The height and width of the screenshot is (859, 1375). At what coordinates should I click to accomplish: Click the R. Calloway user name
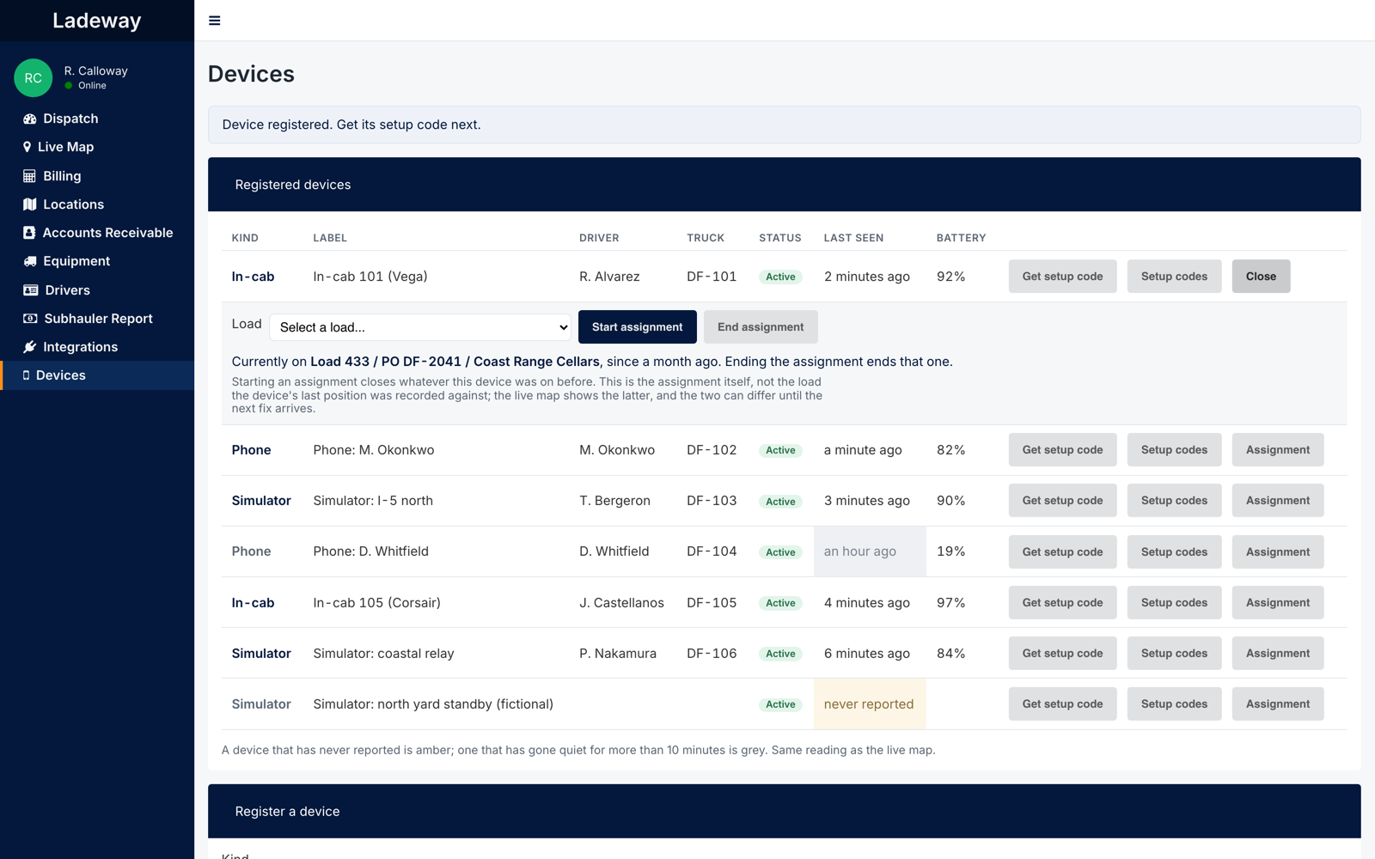pyautogui.click(x=96, y=70)
